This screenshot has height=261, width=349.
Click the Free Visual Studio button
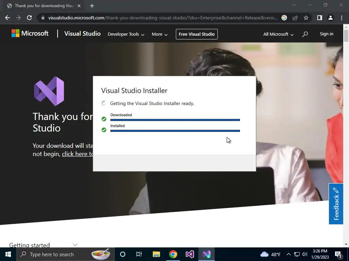(197, 34)
